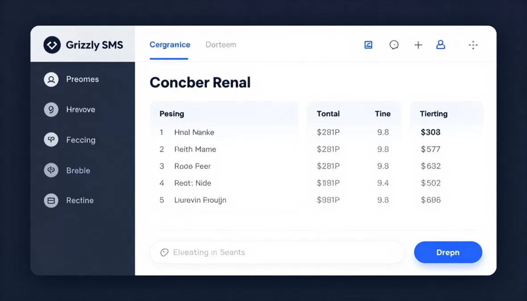
Task: Click the Grizzly SMS logo icon
Action: 52,45
